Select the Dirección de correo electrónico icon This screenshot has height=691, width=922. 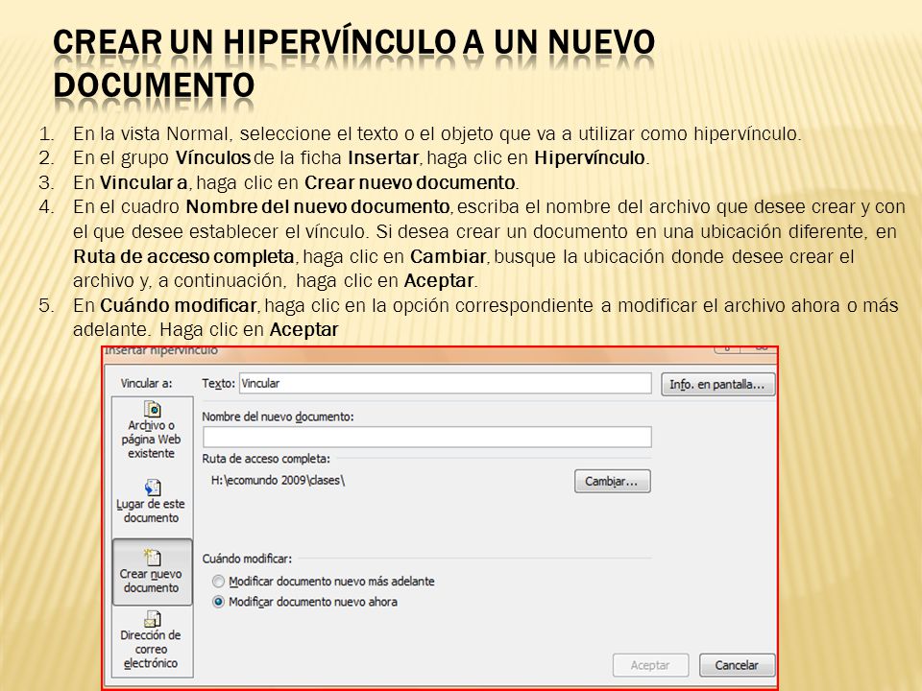pos(153,619)
